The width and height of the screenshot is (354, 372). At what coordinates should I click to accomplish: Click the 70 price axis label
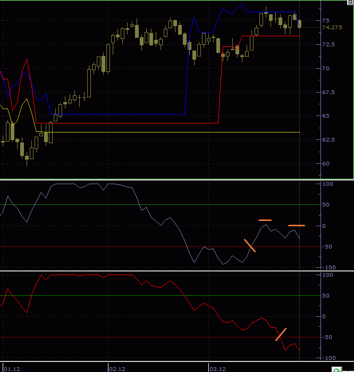pyautogui.click(x=326, y=69)
